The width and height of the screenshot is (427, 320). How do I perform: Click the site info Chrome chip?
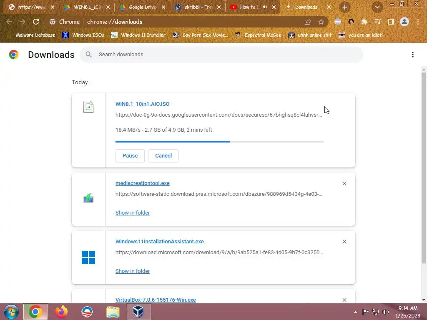[65, 22]
